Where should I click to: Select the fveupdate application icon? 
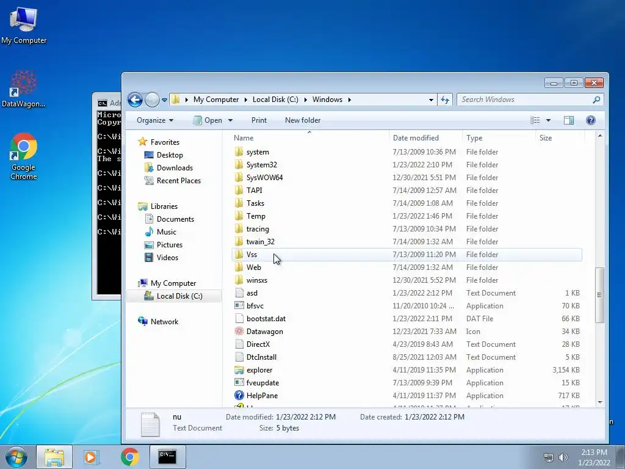[x=239, y=383]
